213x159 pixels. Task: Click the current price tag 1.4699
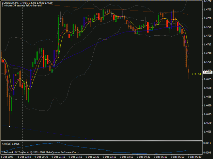point(208,72)
